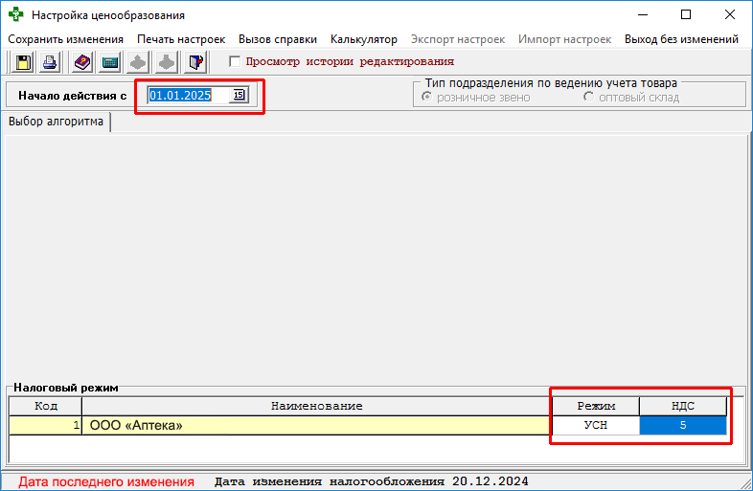
Task: Select the розничное звено radio button
Action: 427,98
